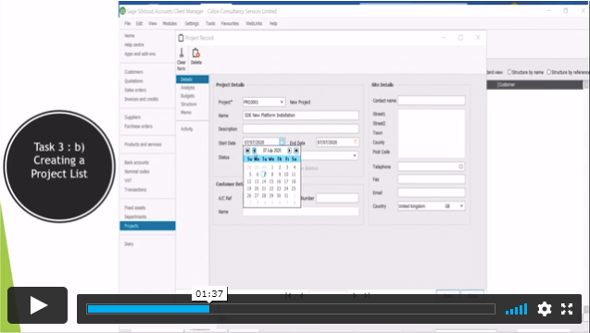Adjust volume using the signal bars icon
The width and height of the screenshot is (590, 333).
click(516, 309)
